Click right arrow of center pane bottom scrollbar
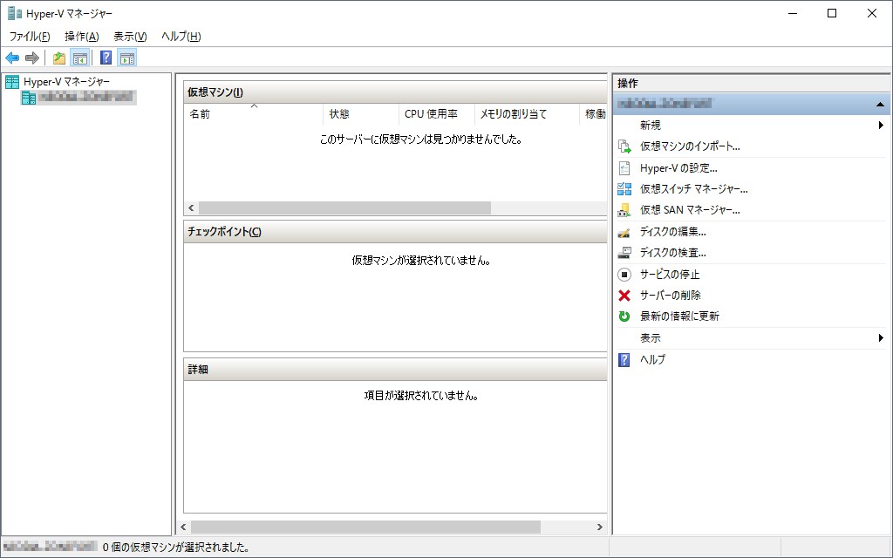The width and height of the screenshot is (893, 558). [x=600, y=527]
